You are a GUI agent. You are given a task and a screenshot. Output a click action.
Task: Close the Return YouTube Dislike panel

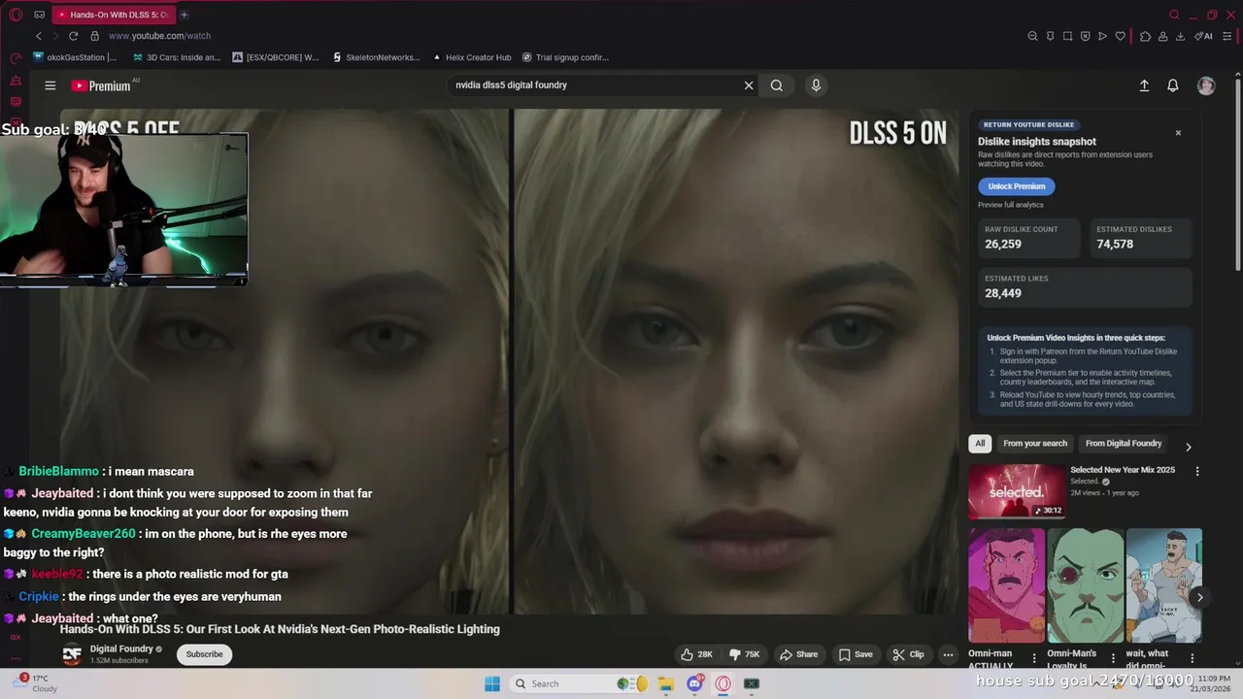point(1178,133)
